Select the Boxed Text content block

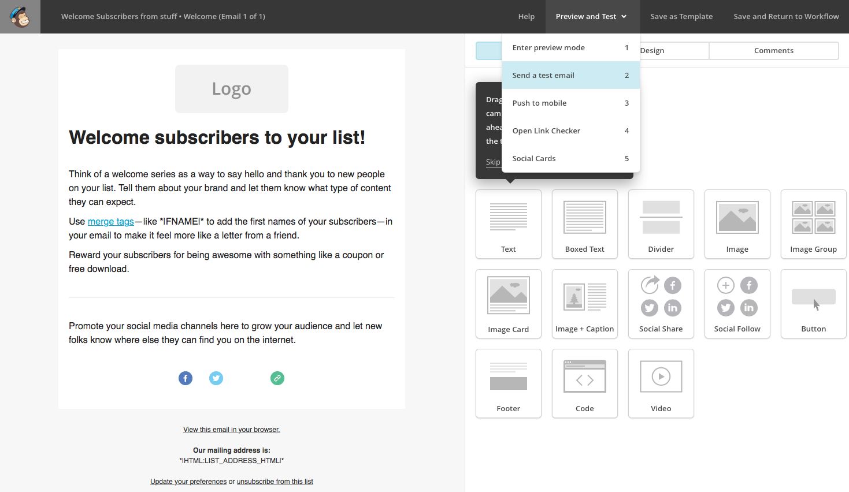click(585, 224)
